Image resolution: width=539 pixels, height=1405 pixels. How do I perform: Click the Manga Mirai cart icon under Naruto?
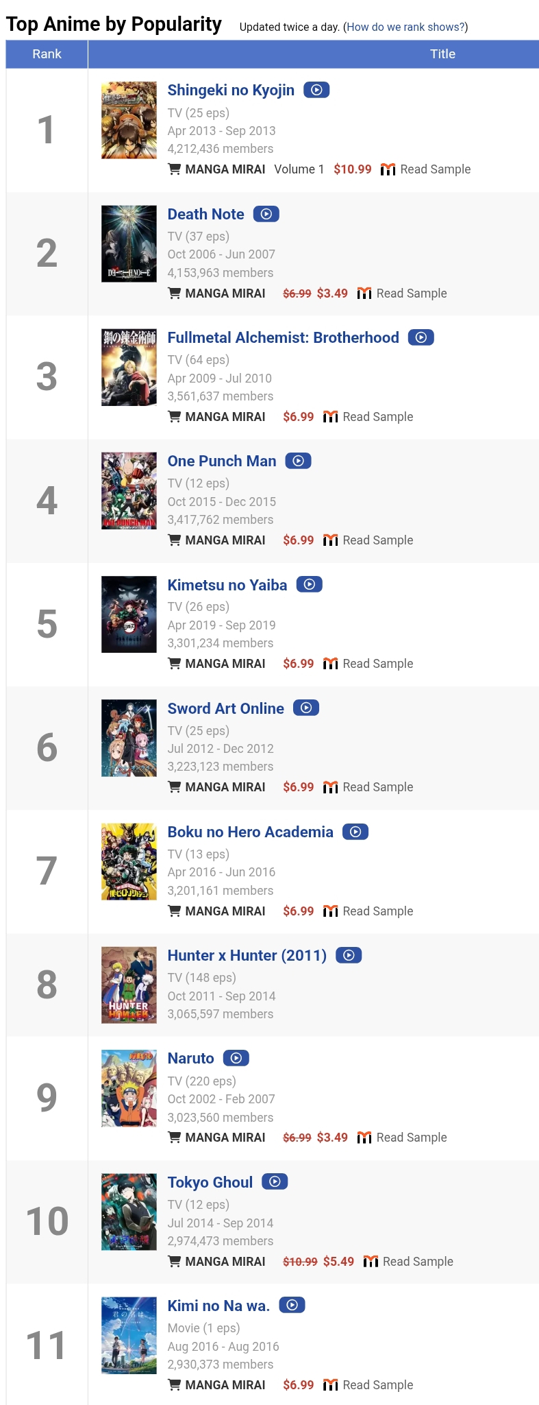click(175, 1137)
